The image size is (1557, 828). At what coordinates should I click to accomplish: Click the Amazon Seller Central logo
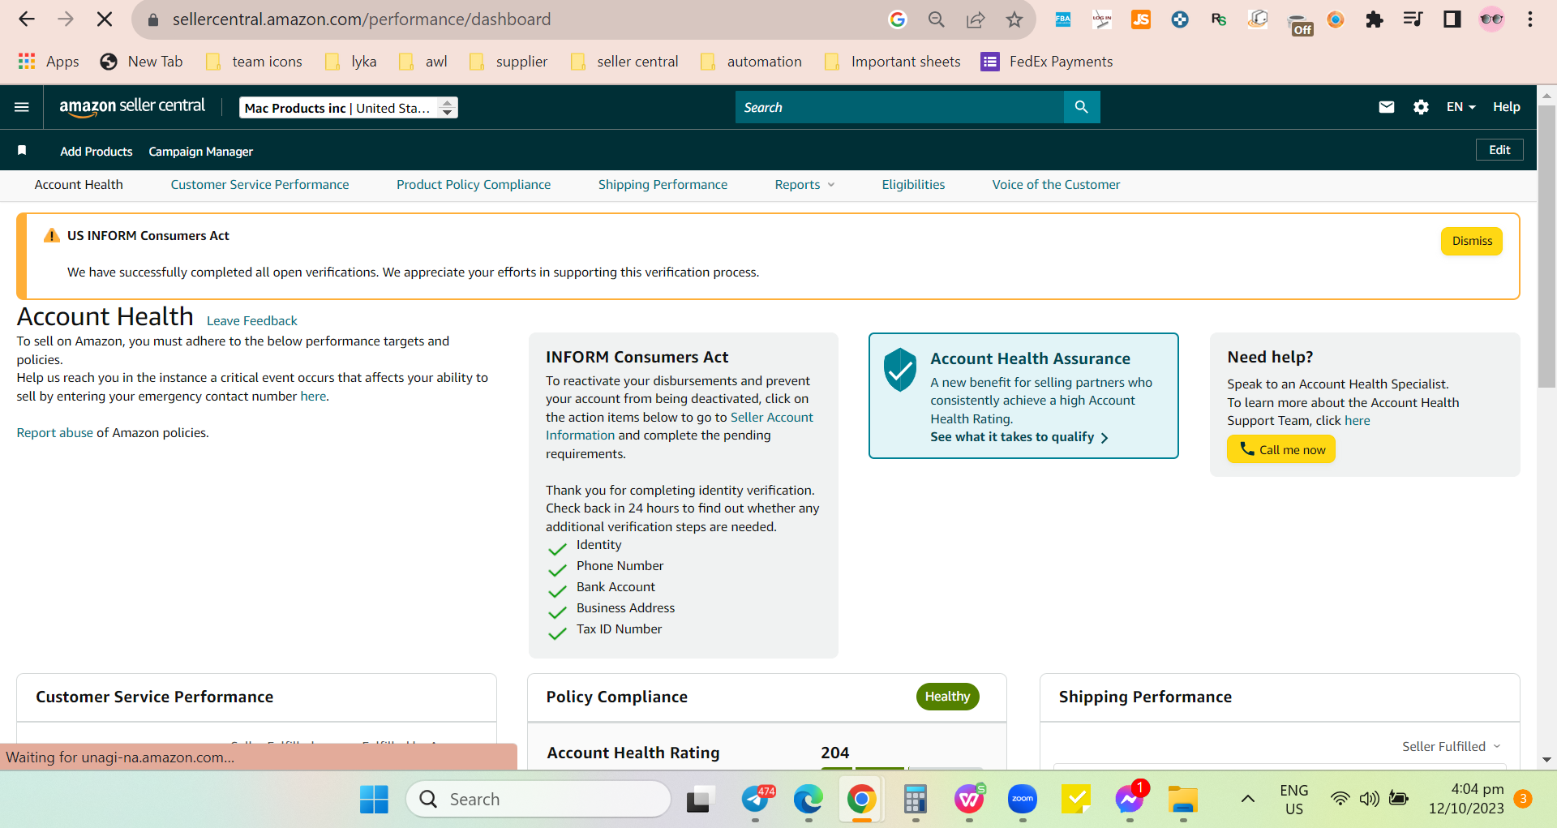132,107
